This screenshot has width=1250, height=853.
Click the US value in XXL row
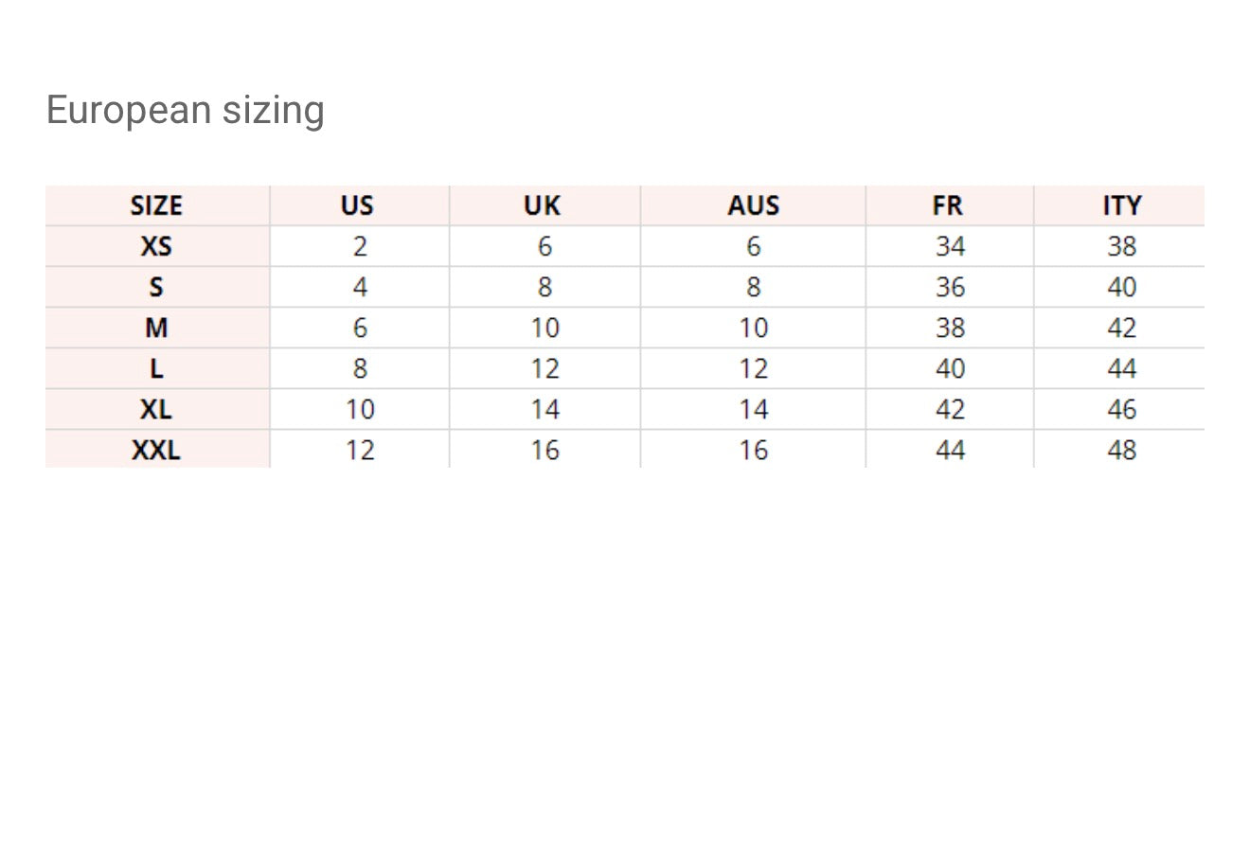(x=360, y=450)
